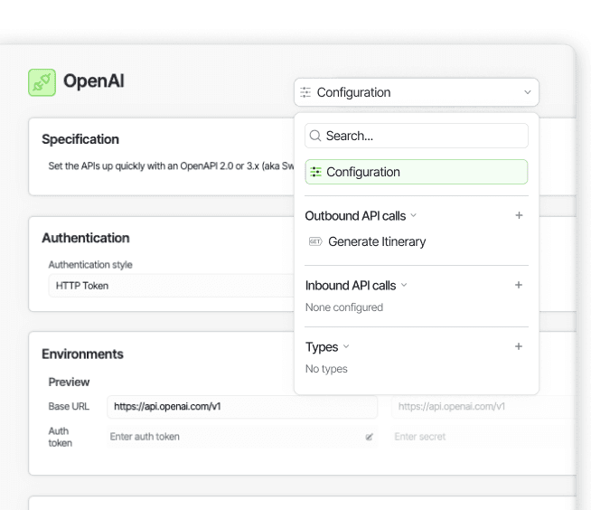
Task: Collapse the Types section chevron
Action: (x=346, y=346)
